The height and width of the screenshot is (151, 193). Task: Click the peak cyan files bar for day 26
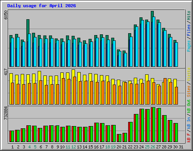[154, 42]
